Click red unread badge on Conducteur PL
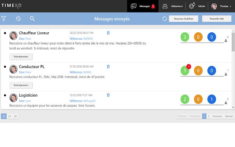Viewport: 235px width, 147px height. point(189,67)
